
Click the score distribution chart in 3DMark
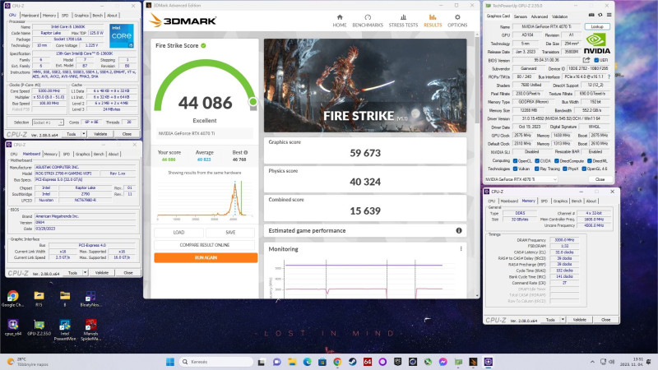205,199
